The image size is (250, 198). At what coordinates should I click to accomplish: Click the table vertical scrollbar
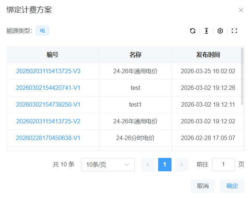point(242,77)
